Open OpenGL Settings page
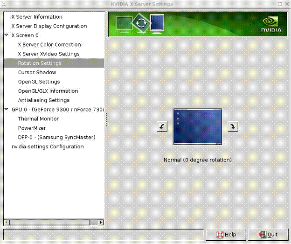 click(x=39, y=82)
